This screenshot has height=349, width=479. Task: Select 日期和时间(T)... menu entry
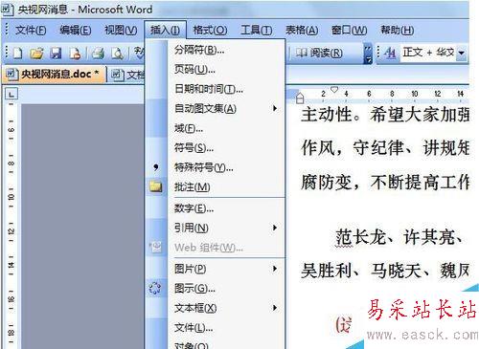click(215, 89)
